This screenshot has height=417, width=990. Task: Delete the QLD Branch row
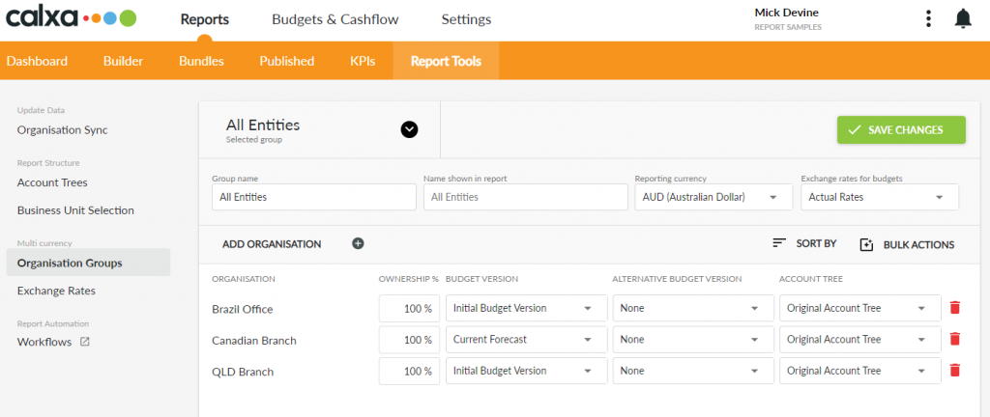[954, 371]
